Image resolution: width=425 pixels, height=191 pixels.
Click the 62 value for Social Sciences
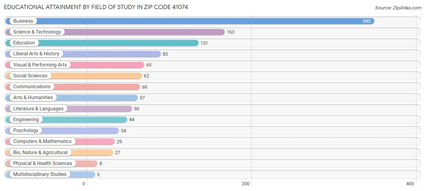146,76
